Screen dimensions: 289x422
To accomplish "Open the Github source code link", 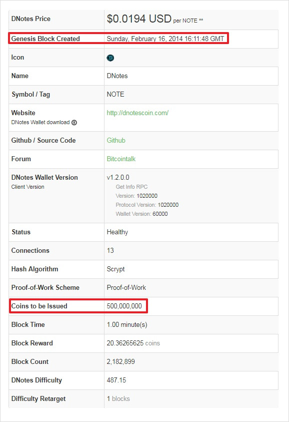I will [116, 140].
